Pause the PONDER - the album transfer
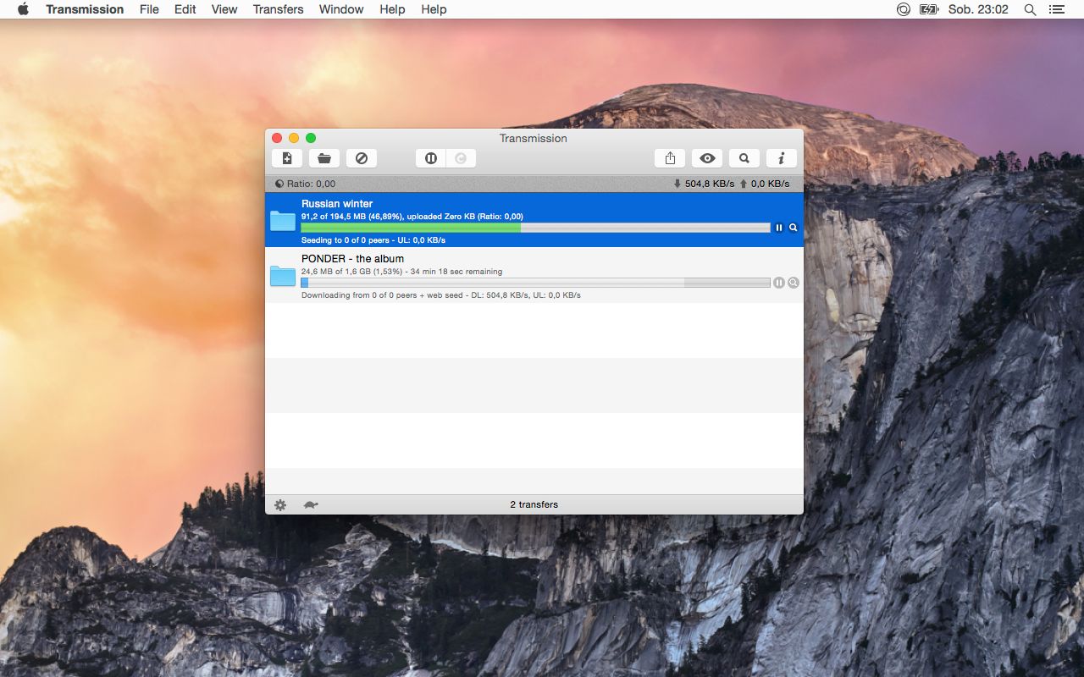 point(779,283)
